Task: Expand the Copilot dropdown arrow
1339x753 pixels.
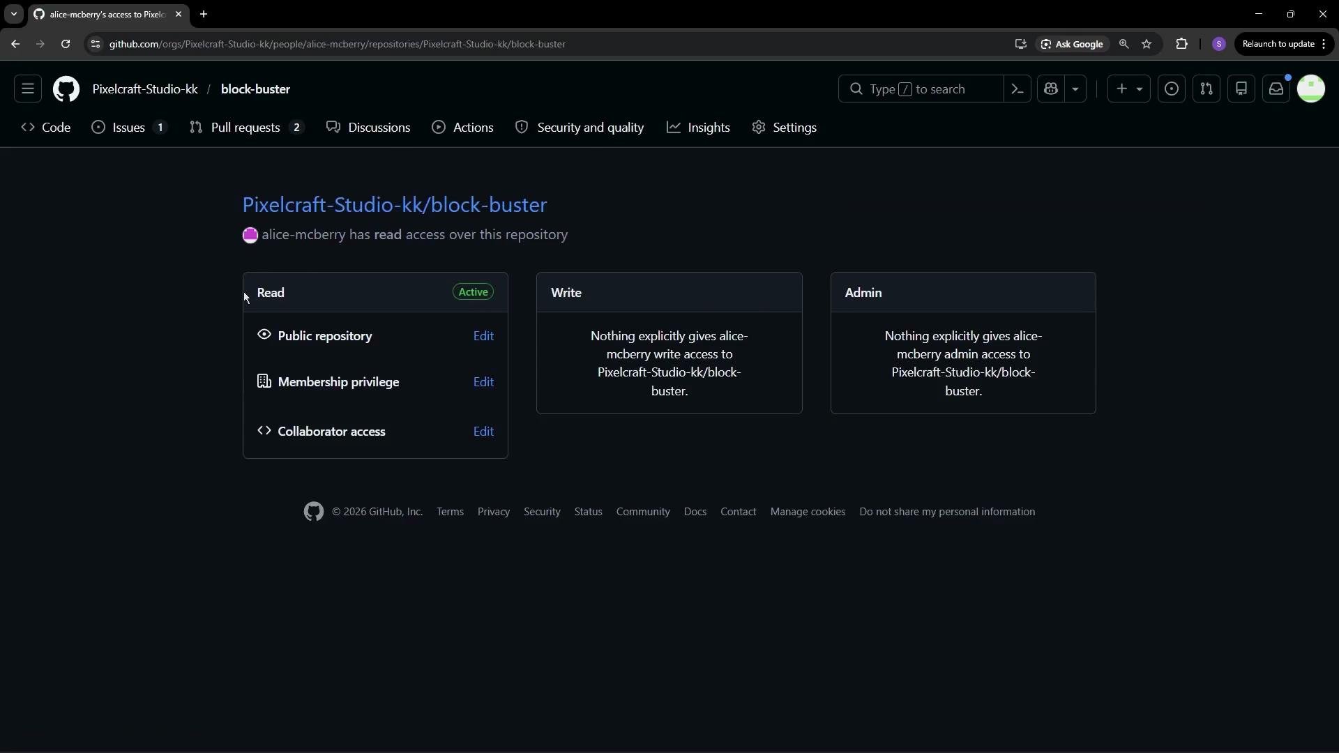Action: point(1075,89)
